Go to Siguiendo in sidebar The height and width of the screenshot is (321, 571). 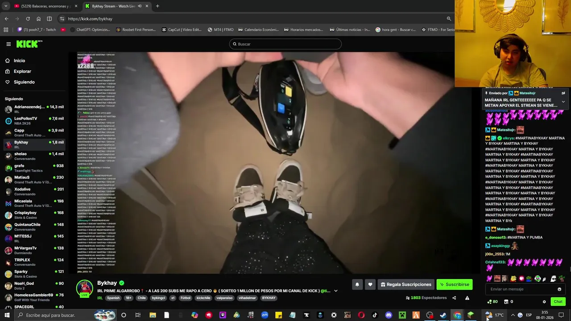pos(24,82)
